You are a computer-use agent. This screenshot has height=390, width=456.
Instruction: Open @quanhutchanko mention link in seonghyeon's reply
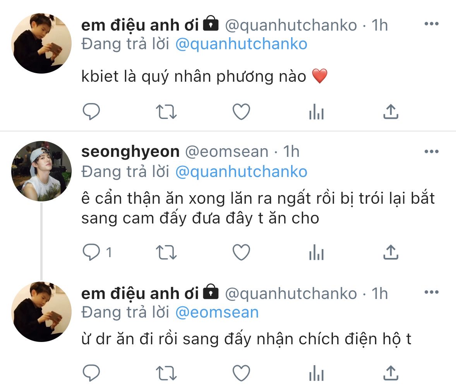pos(241,172)
